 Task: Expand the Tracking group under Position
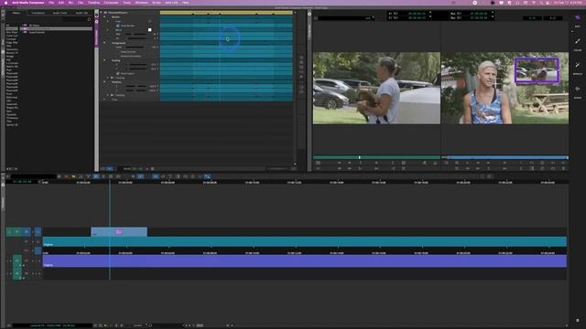pos(108,95)
